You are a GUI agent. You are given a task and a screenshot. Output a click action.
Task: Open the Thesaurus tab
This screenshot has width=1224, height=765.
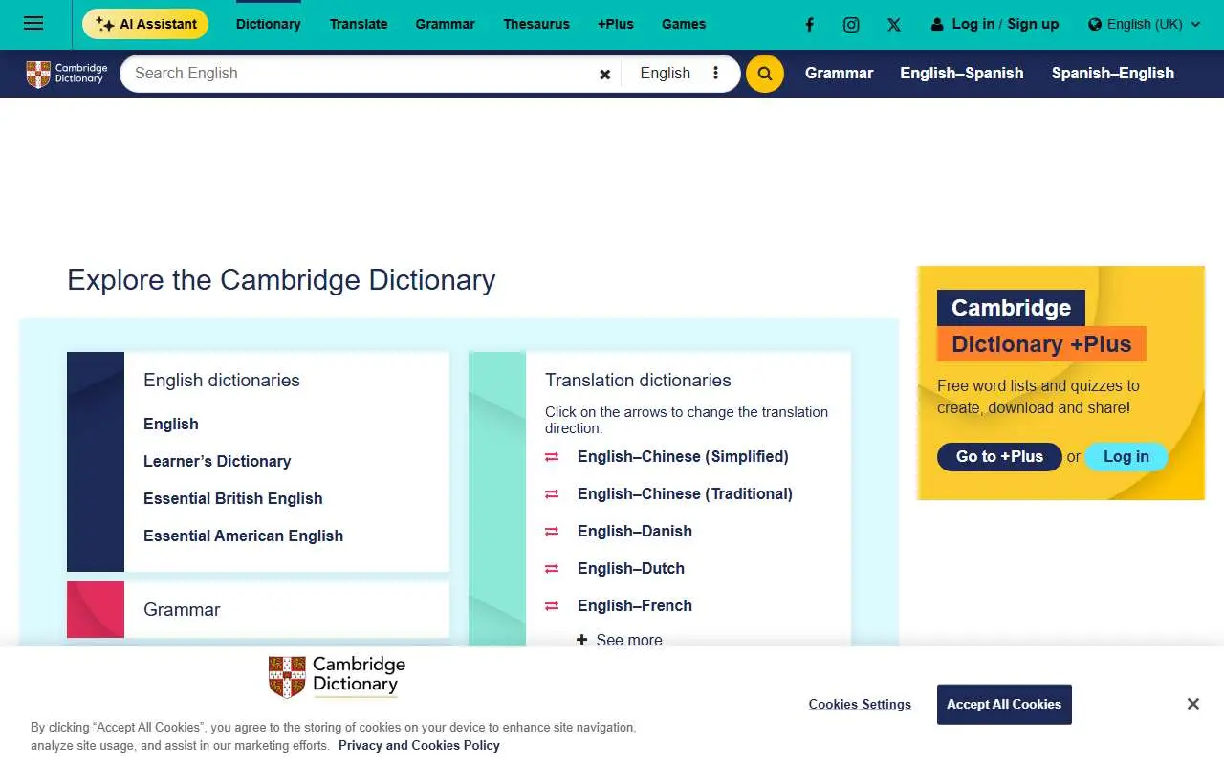point(536,24)
